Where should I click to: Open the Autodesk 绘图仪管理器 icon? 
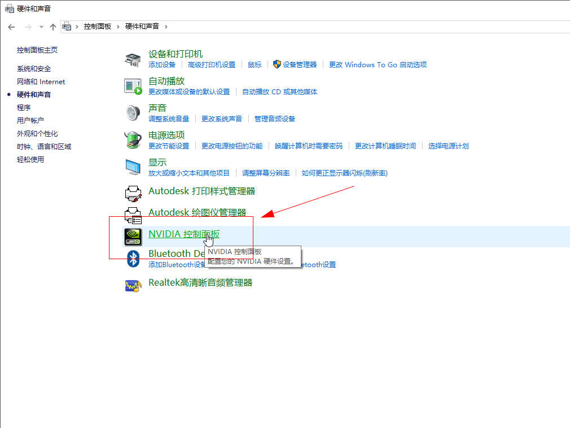[133, 216]
